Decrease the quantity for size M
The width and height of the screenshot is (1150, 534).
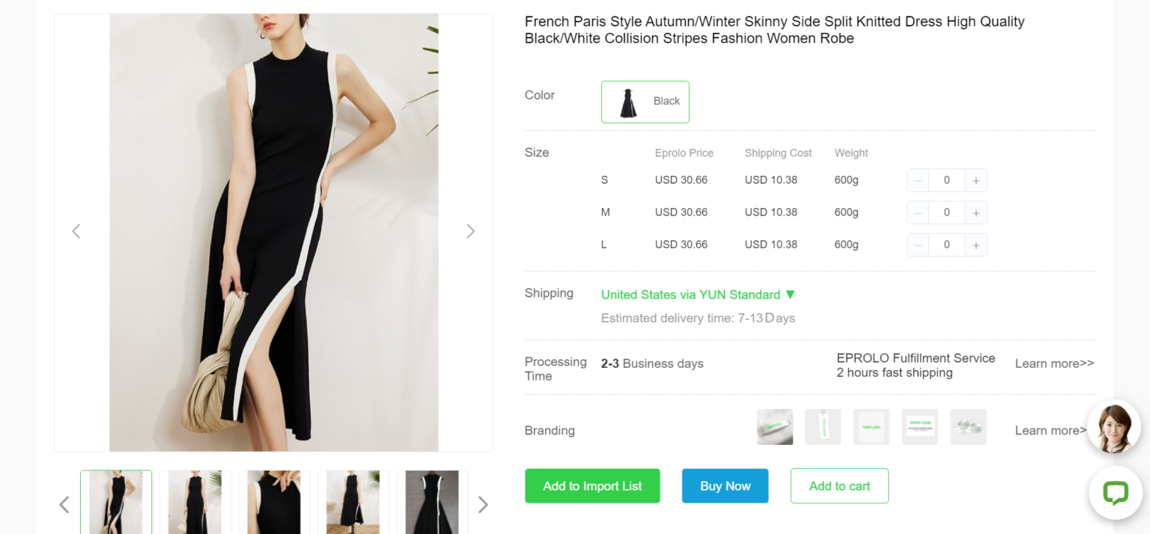(x=917, y=212)
